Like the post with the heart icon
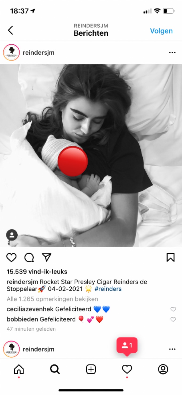Viewport: 182px width, 395px height. [x=11, y=258]
